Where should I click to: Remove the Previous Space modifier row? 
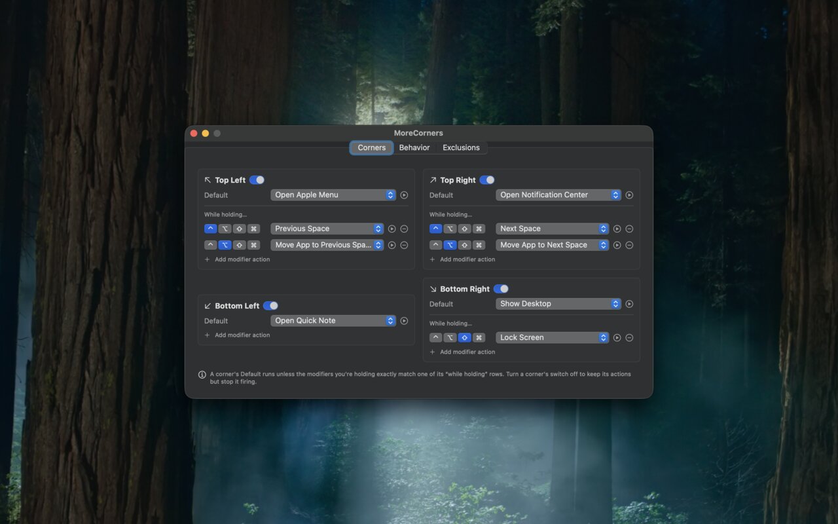[x=404, y=229]
